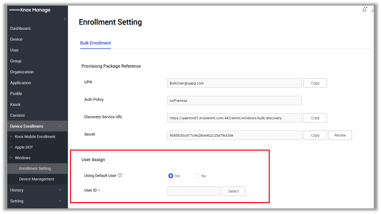The width and height of the screenshot is (381, 214).
Task: Go to the Application menu
Action: point(20,83)
